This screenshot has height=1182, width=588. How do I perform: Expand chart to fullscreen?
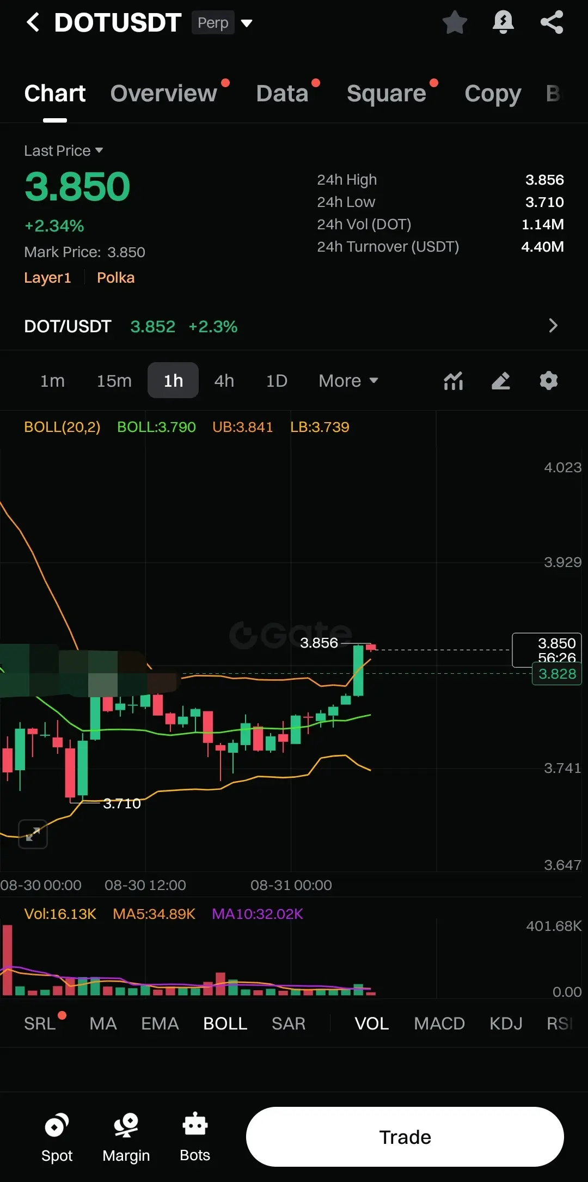pos(33,834)
